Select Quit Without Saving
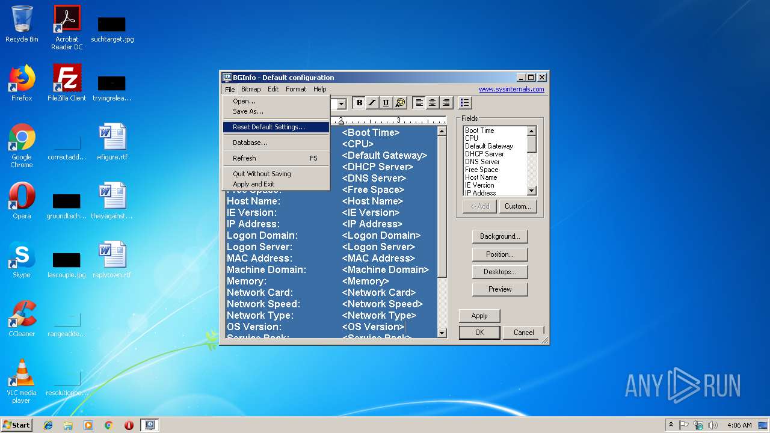Viewport: 770px width, 433px height. (x=276, y=174)
